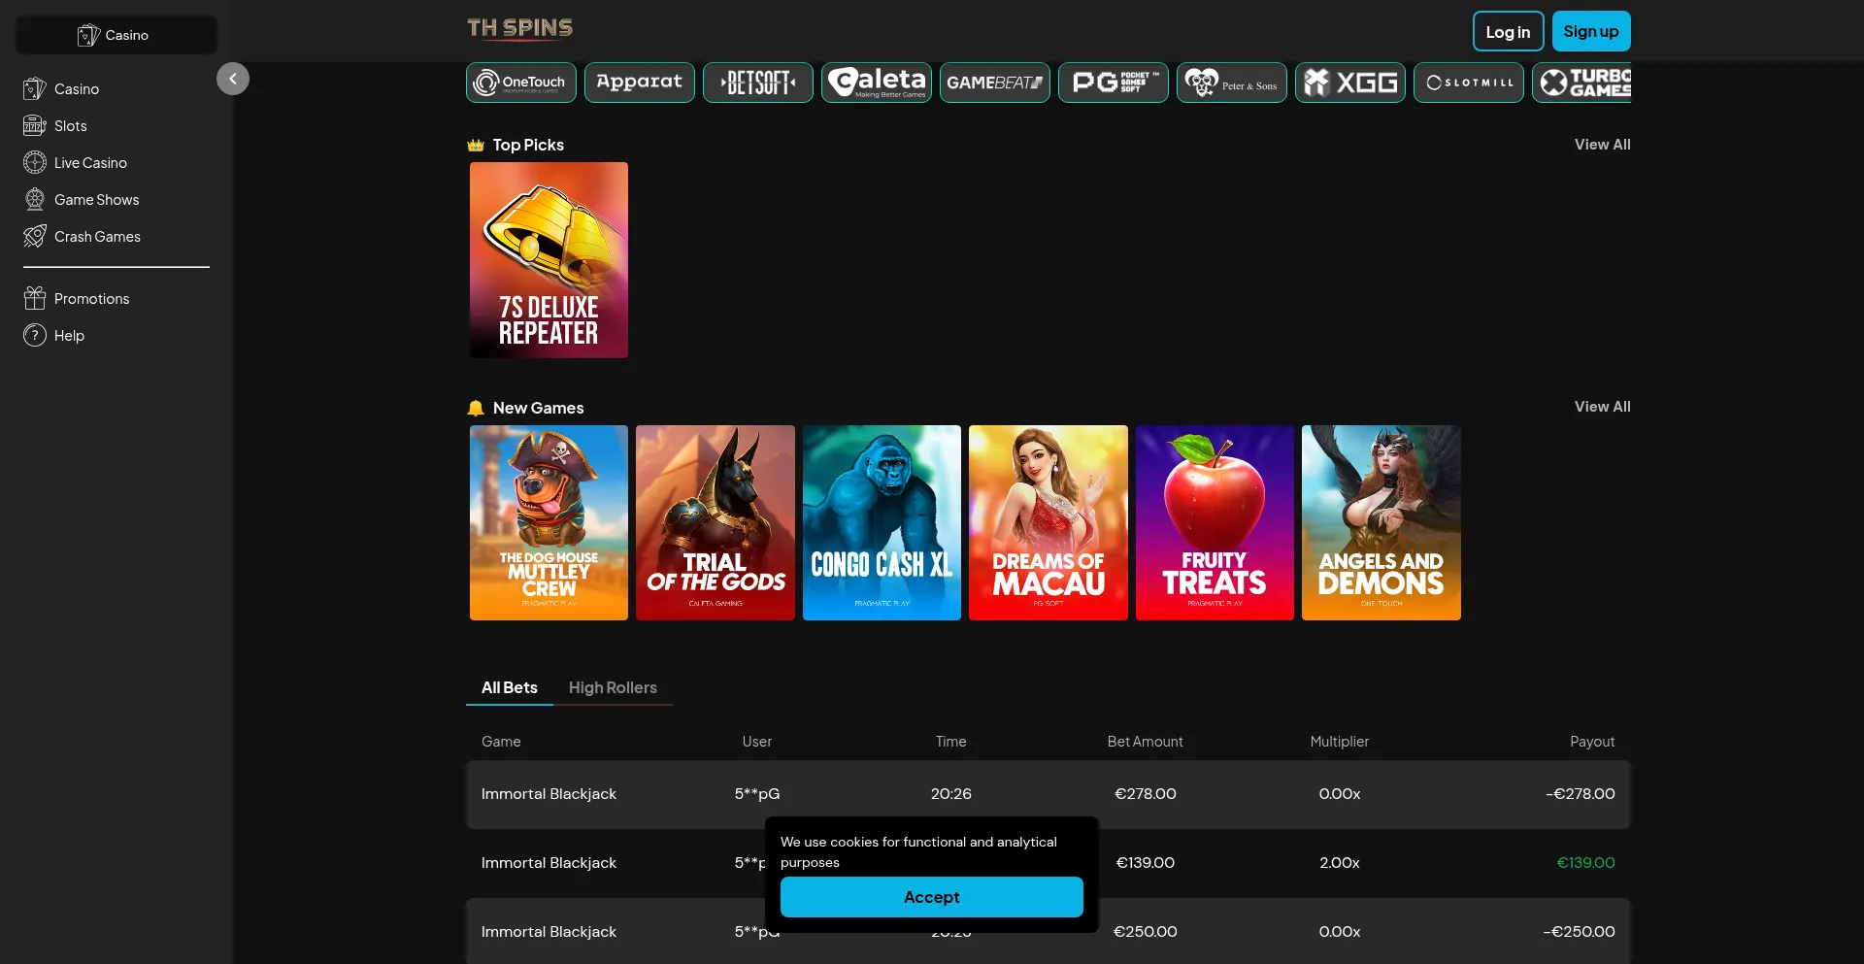Screen dimensions: 1864x964
Task: Select the XGG provider logo
Action: (x=1350, y=83)
